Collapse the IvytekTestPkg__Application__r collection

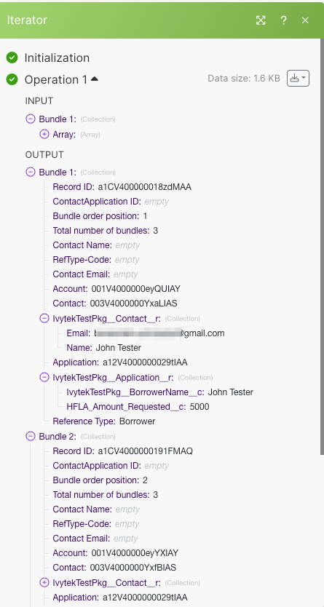pyautogui.click(x=44, y=377)
